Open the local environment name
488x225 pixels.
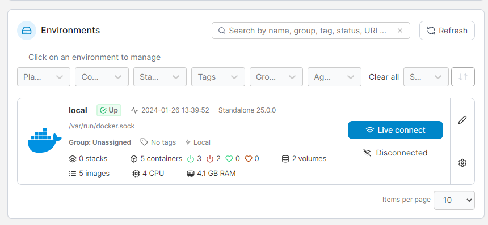point(78,110)
